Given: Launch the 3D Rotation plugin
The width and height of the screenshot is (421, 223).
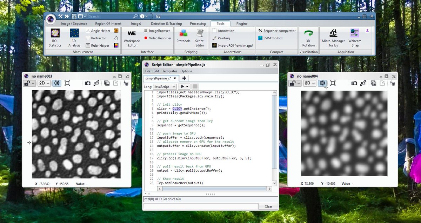Looking at the screenshot, I should pos(308,38).
